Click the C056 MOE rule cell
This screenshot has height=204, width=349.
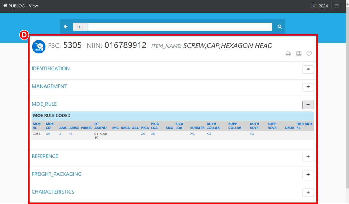point(37,134)
